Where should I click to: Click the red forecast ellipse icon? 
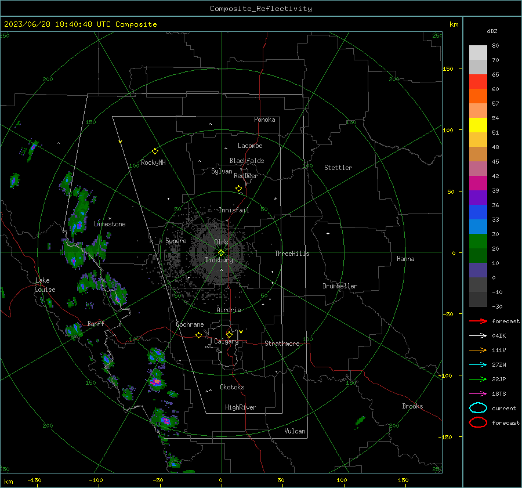(x=478, y=422)
